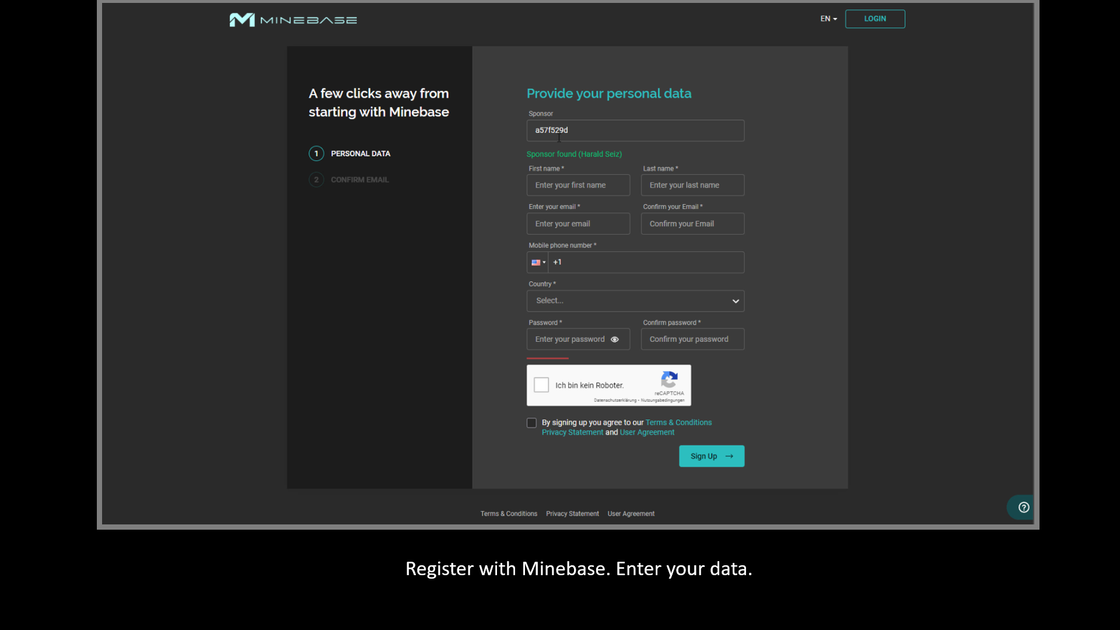Click the LOGIN button
Screen dimensions: 1120x630
(x=874, y=19)
